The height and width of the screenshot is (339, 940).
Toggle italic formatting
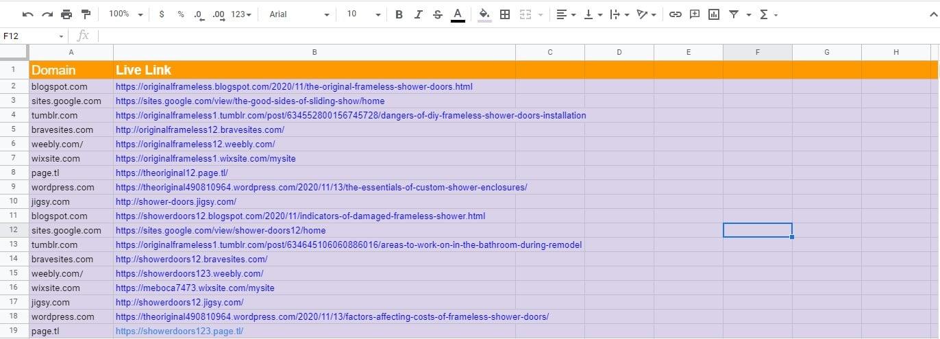tap(419, 14)
